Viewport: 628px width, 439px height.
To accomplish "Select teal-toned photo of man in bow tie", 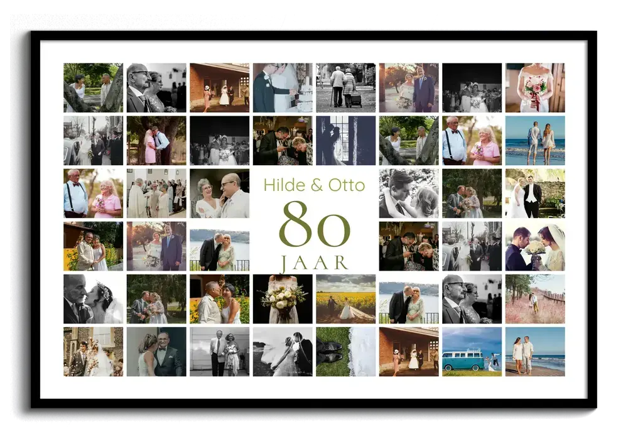I will (x=156, y=352).
